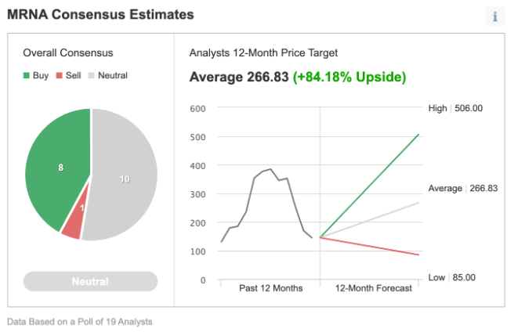Click the green Buy legend swatch
The image size is (514, 332).
tap(27, 76)
